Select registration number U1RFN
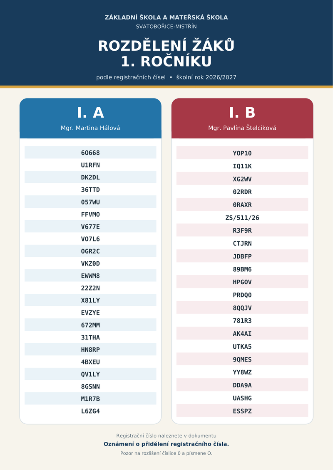Screen dimensions: 333x470 [90, 165]
